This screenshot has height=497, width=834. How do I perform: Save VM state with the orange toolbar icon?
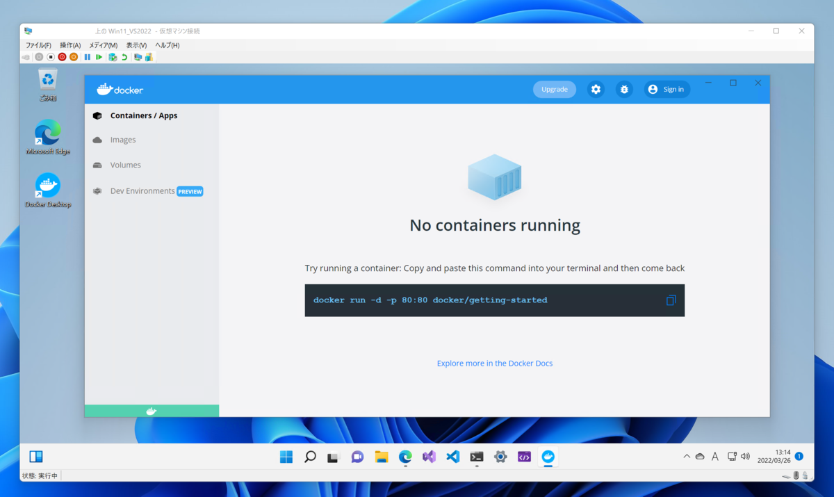click(x=74, y=56)
